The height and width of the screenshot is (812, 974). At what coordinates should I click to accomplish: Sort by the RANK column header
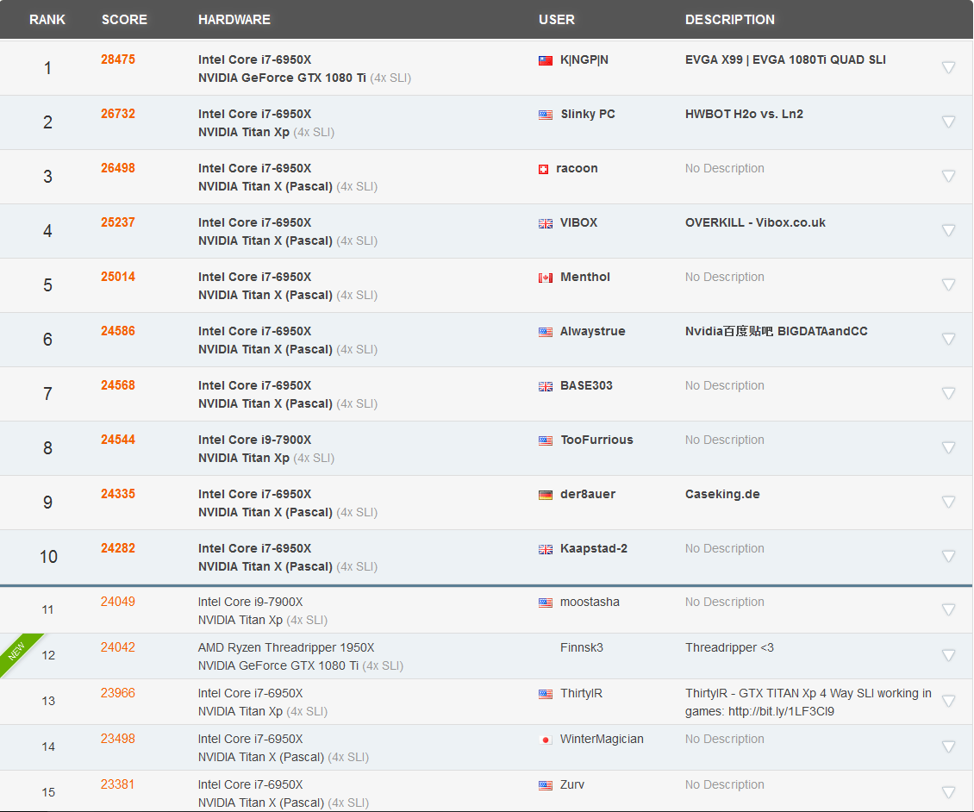point(47,20)
